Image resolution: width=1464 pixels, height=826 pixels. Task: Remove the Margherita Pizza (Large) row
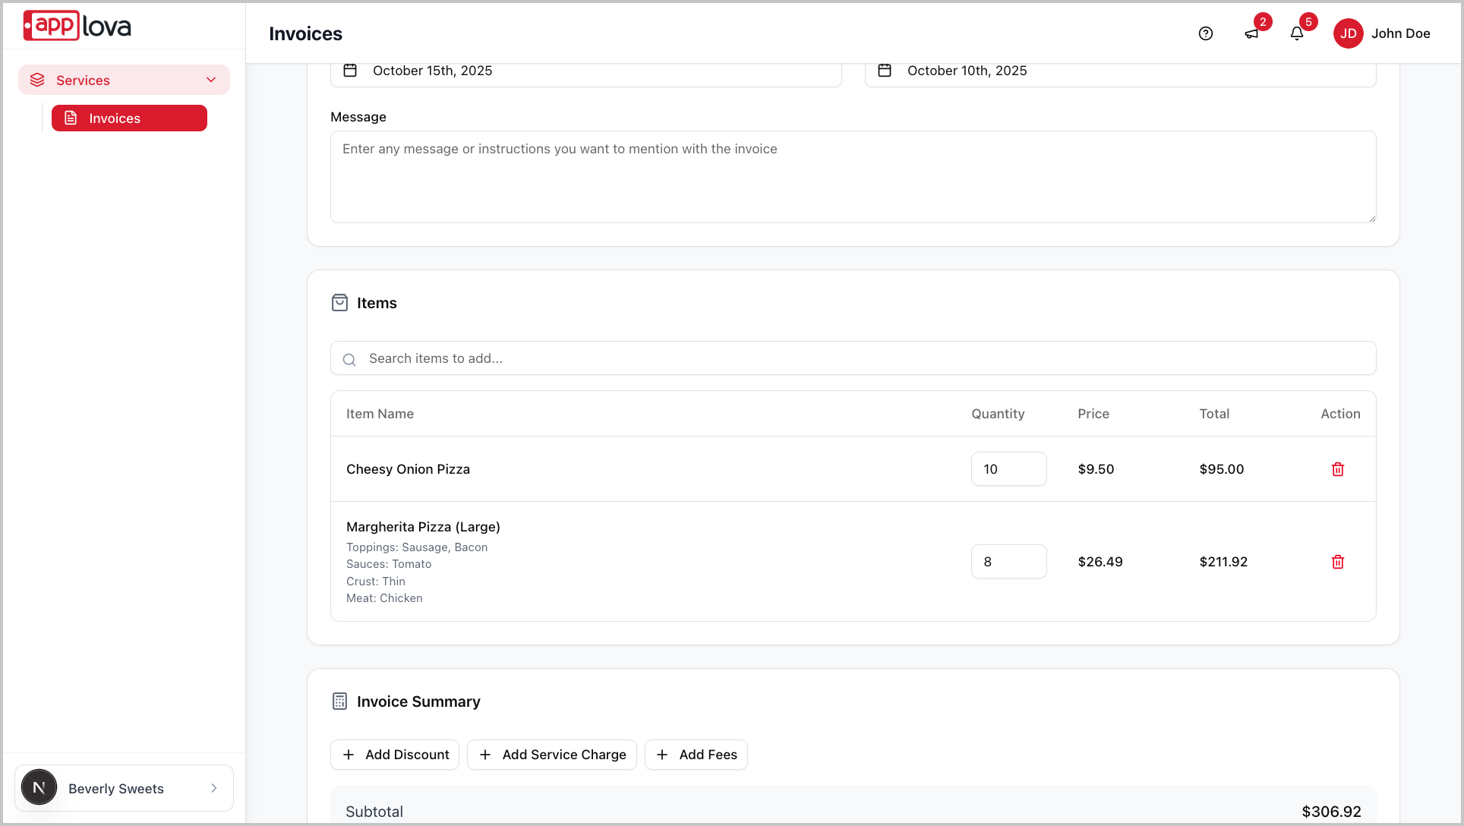(x=1337, y=562)
